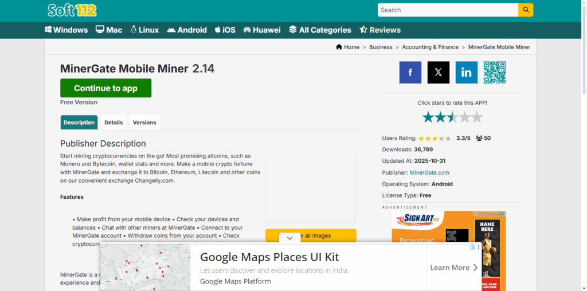The width and height of the screenshot is (587, 291).
Task: Click the empty app screenshot thumbnail
Action: 311,189
